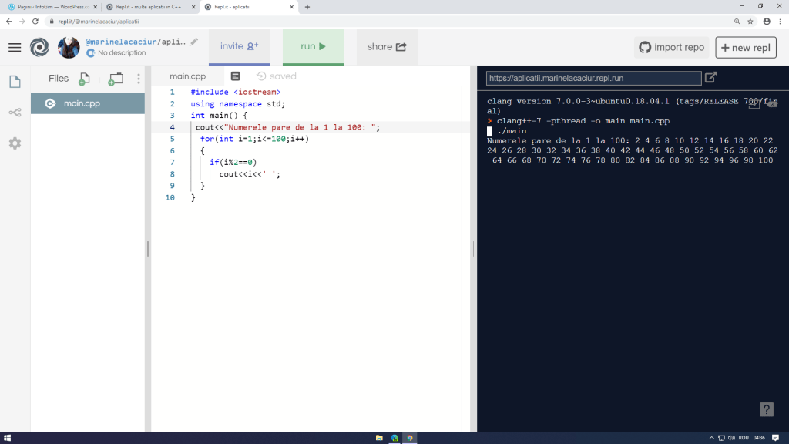This screenshot has height=444, width=789.
Task: Click the help question mark button
Action: click(766, 409)
